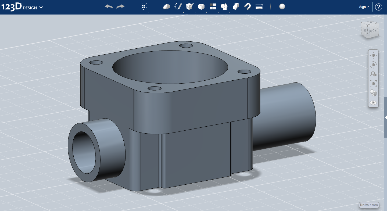Screen dimensions: 387x211
Task: Click the LEFT face of view cube
Action: (364, 30)
